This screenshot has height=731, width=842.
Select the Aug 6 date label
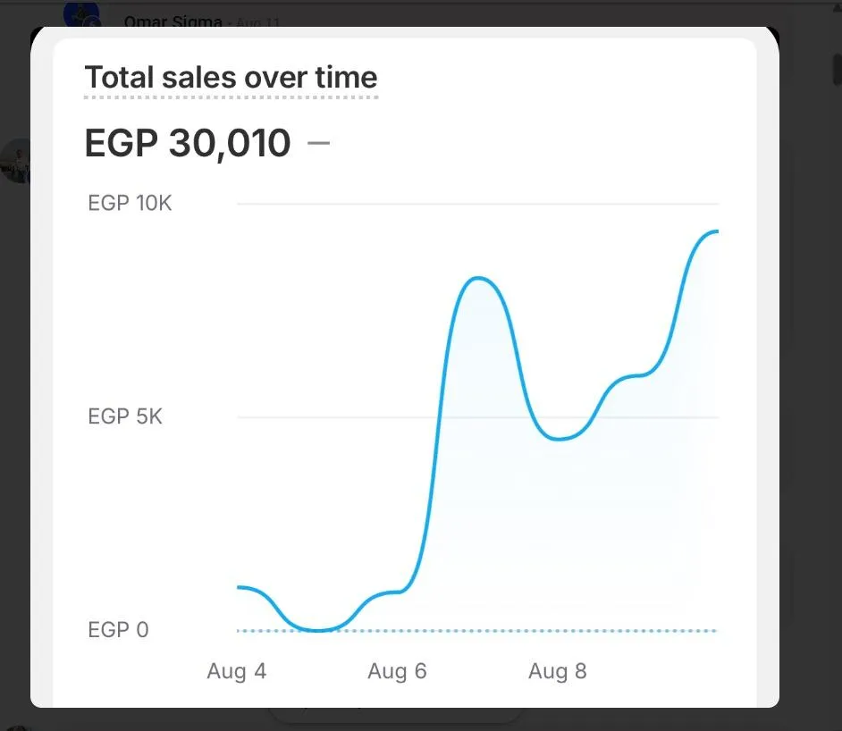point(397,671)
